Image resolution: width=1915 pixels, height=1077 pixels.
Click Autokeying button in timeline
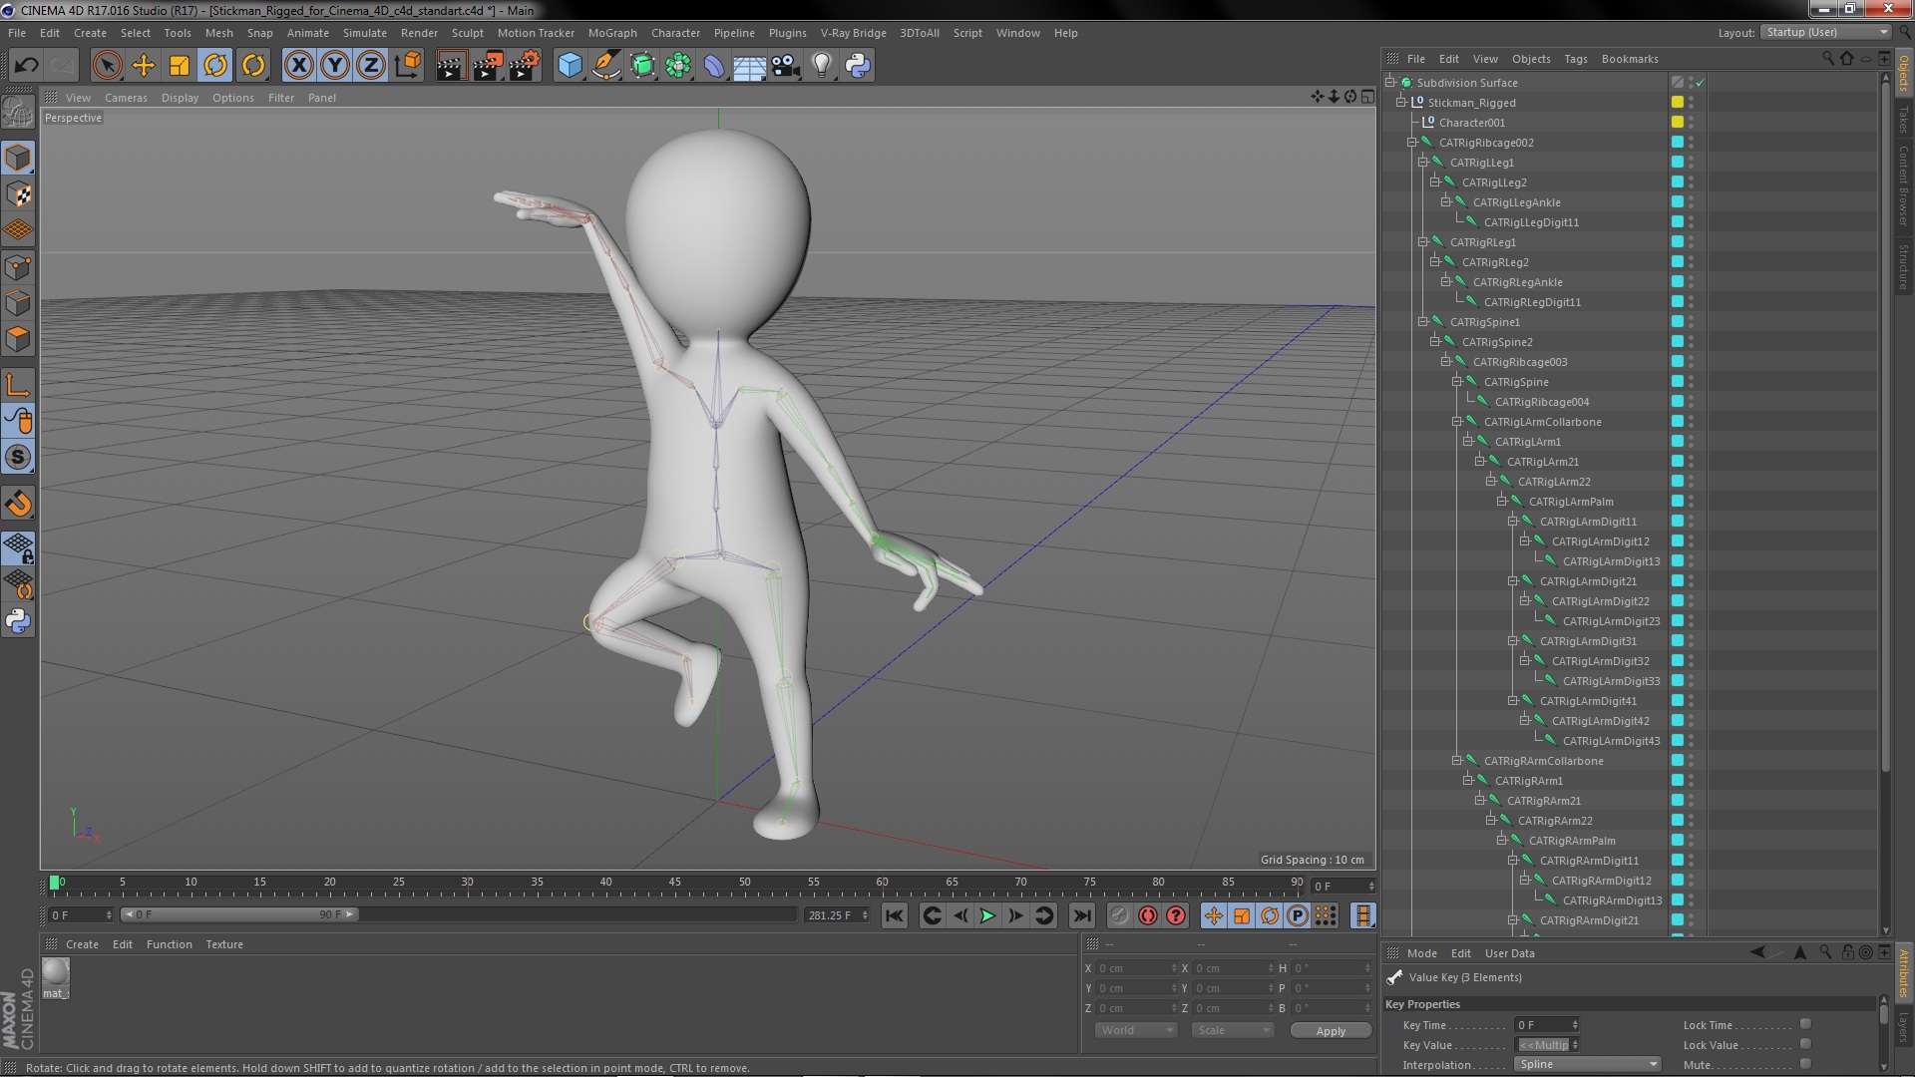click(x=1148, y=915)
